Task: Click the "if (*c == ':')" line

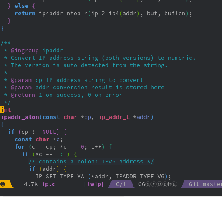Action: (49, 154)
